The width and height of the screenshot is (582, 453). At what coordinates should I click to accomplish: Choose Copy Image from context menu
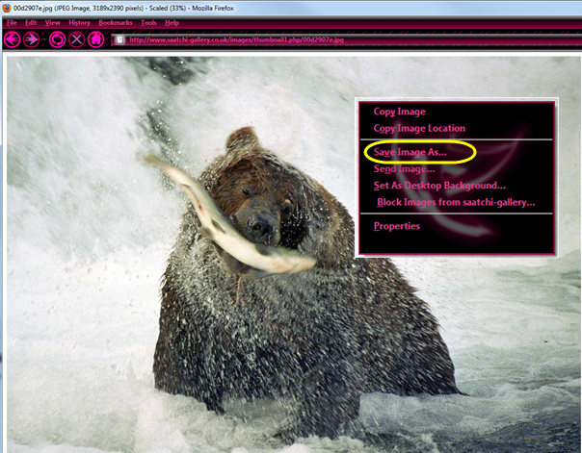click(399, 112)
